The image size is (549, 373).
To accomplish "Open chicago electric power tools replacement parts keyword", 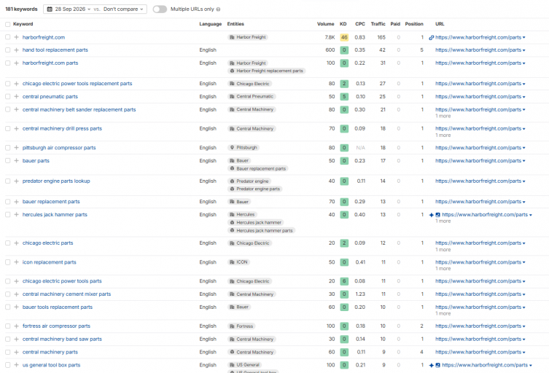I will click(77, 84).
